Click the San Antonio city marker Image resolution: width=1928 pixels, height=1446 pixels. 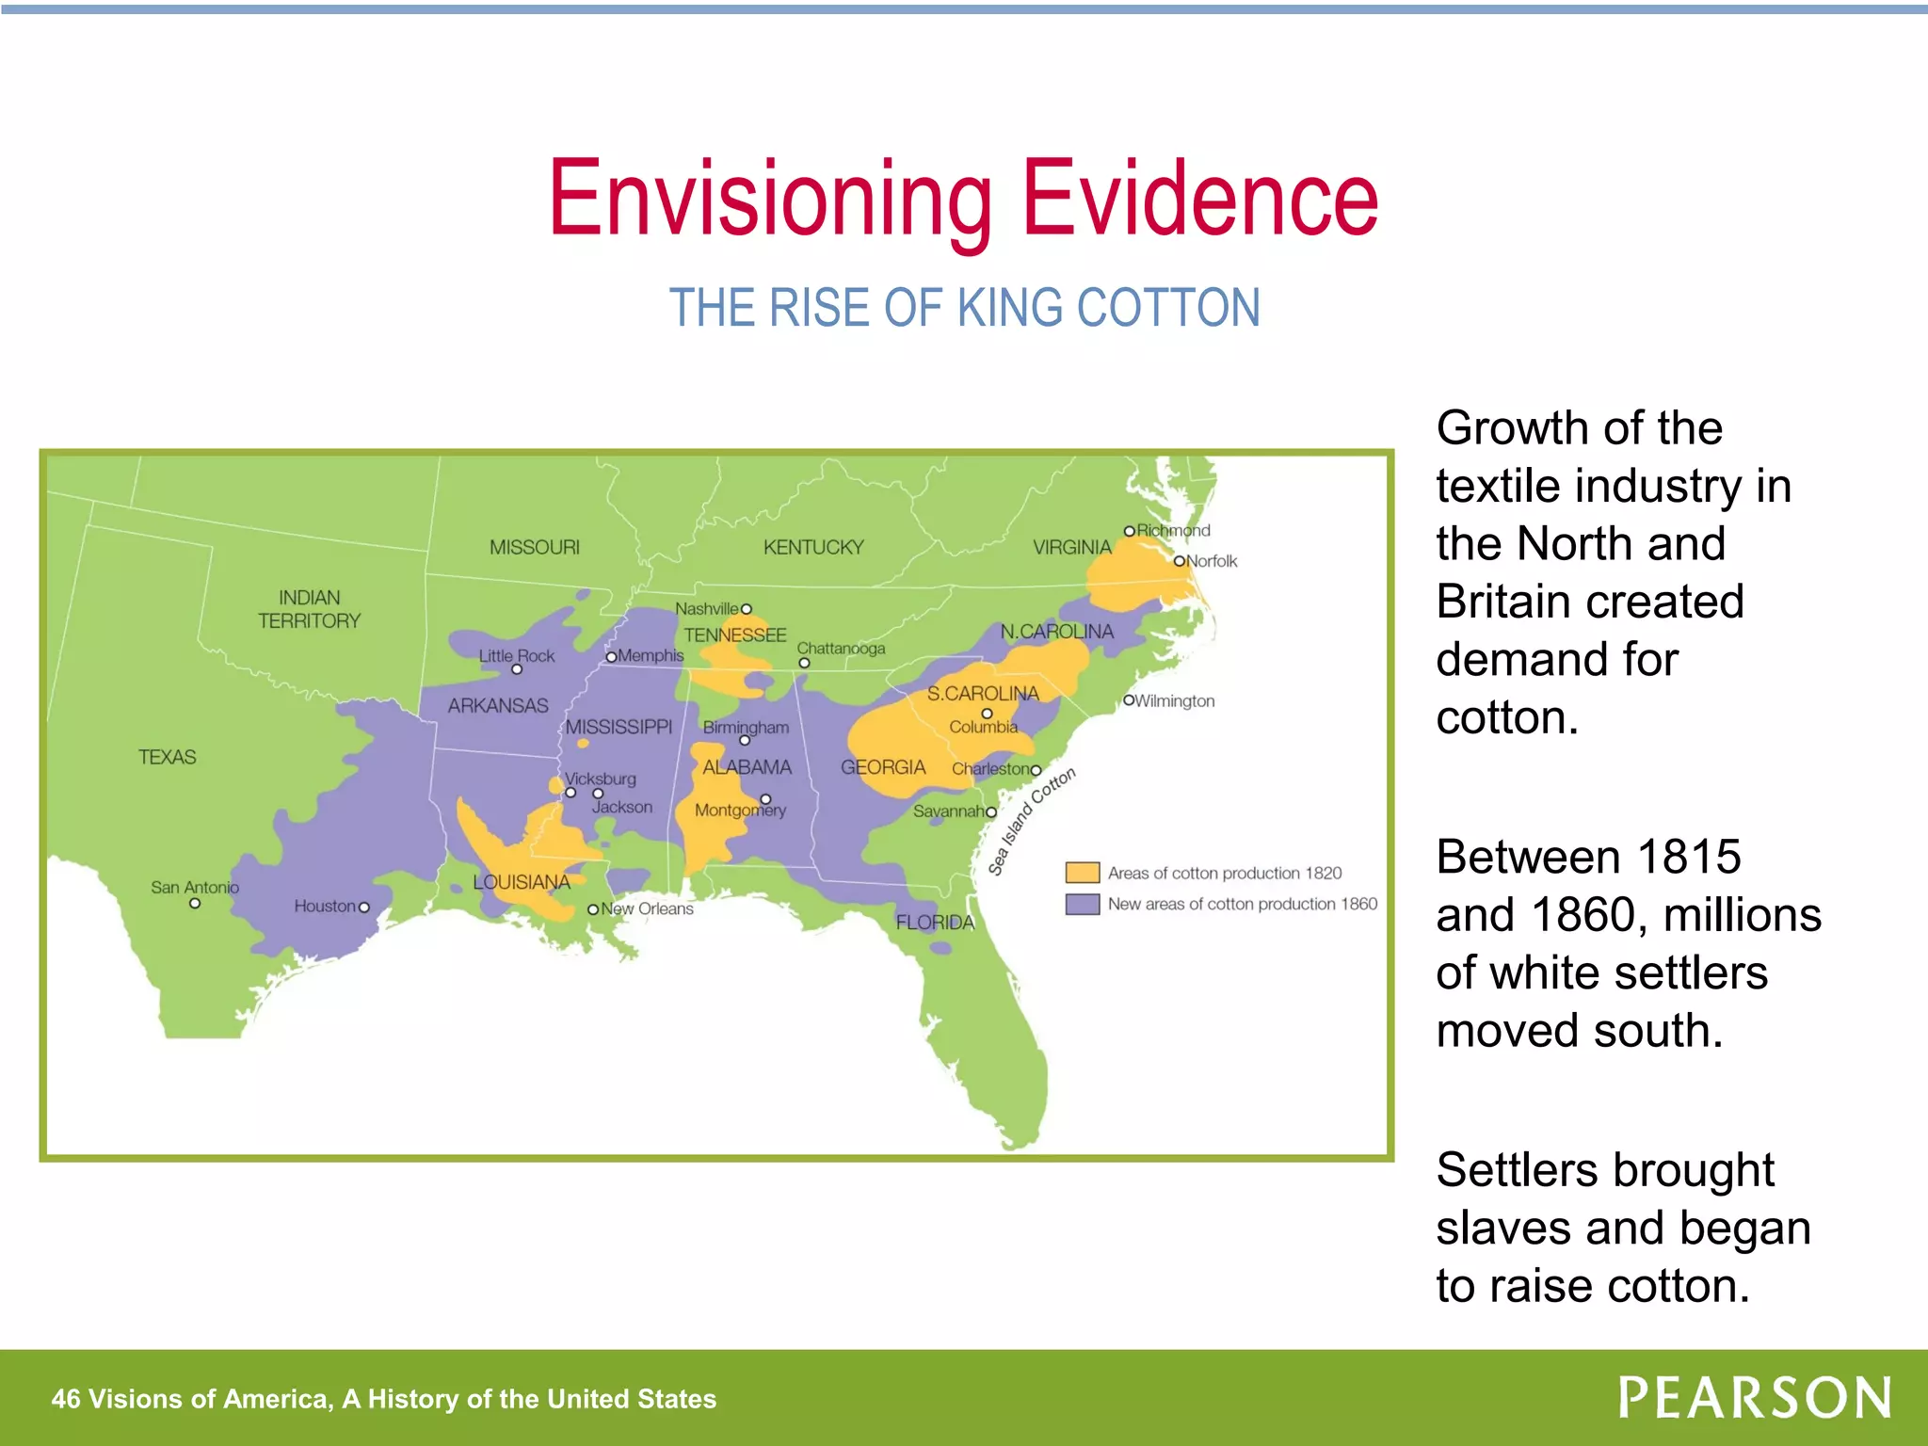click(x=195, y=904)
